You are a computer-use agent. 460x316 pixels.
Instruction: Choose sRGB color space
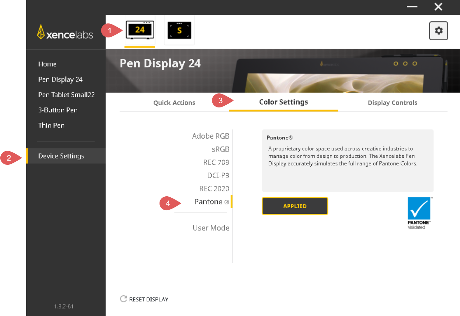[x=221, y=149]
